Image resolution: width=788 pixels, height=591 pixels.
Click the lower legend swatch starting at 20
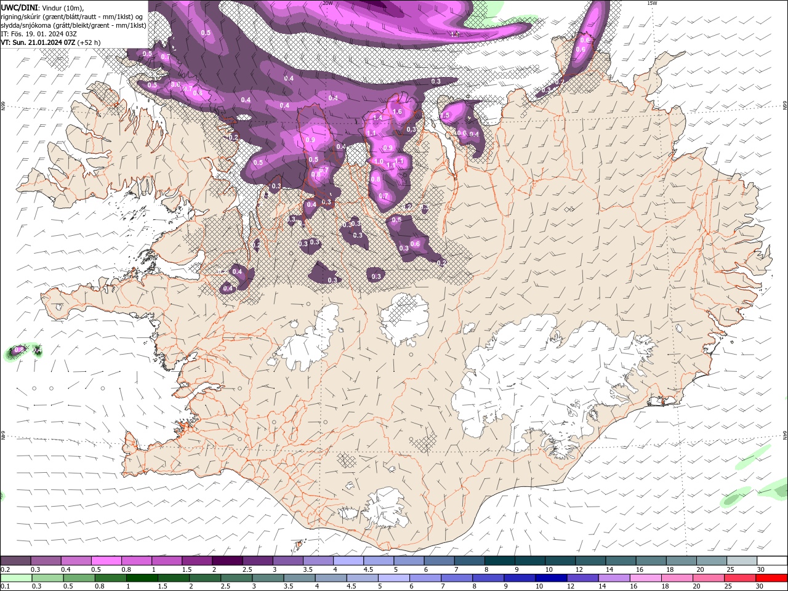[x=709, y=578]
